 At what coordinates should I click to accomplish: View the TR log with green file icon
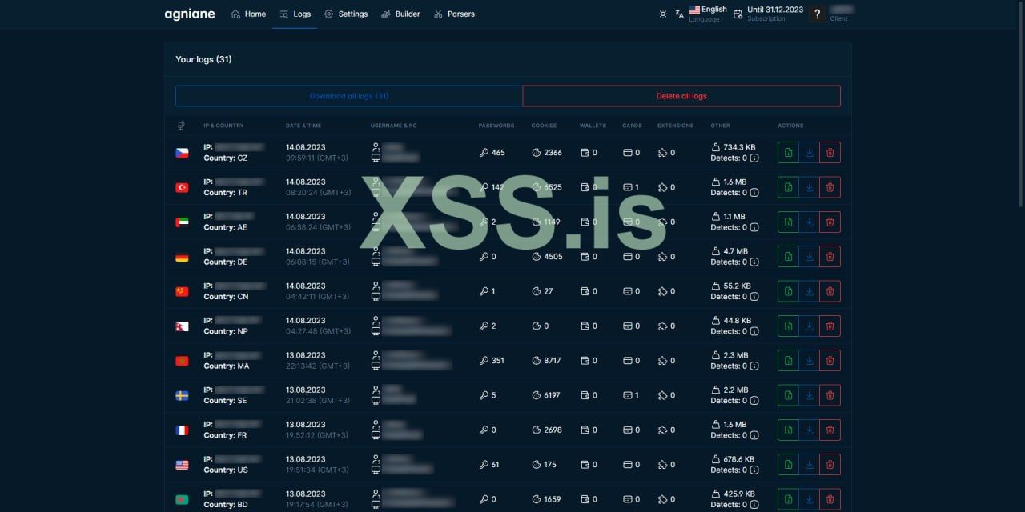click(x=788, y=187)
